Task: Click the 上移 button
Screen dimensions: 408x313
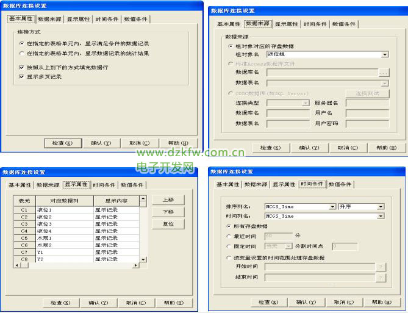Action: (x=168, y=200)
